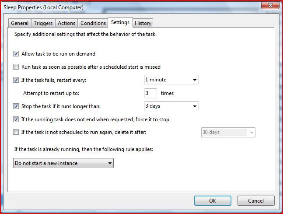This screenshot has width=283, height=214.
Task: Enable delete task if not scheduled to run again
Action: click(x=16, y=132)
